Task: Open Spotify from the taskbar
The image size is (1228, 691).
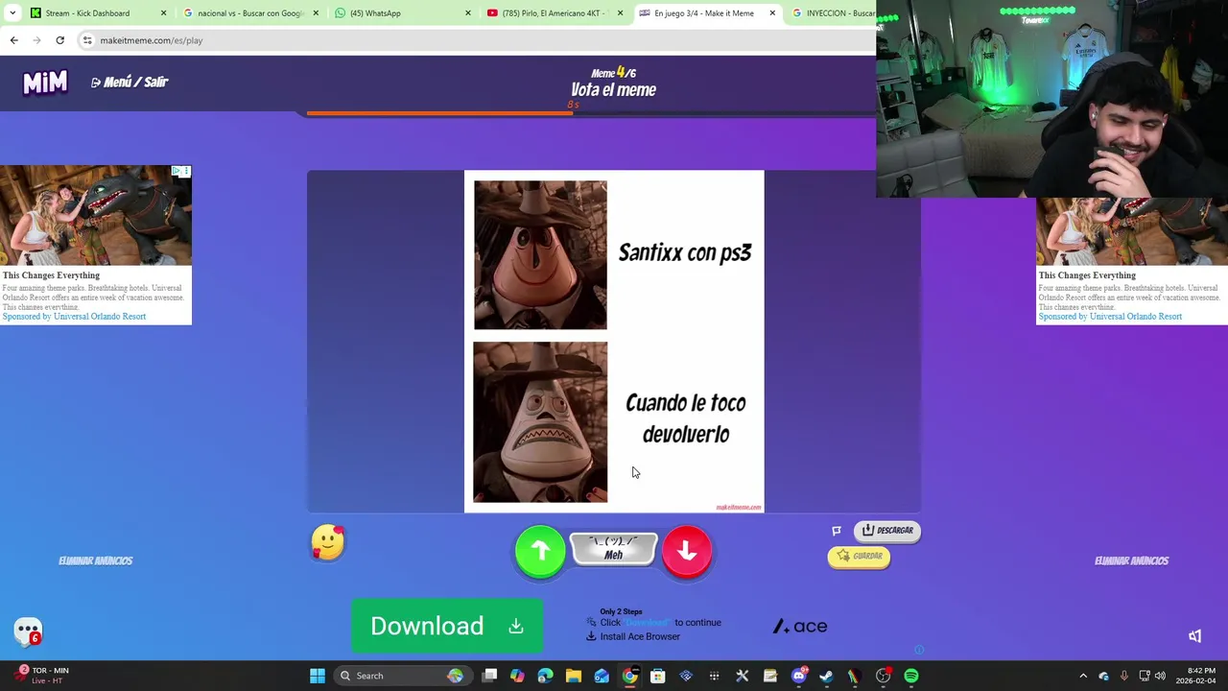Action: pyautogui.click(x=910, y=676)
